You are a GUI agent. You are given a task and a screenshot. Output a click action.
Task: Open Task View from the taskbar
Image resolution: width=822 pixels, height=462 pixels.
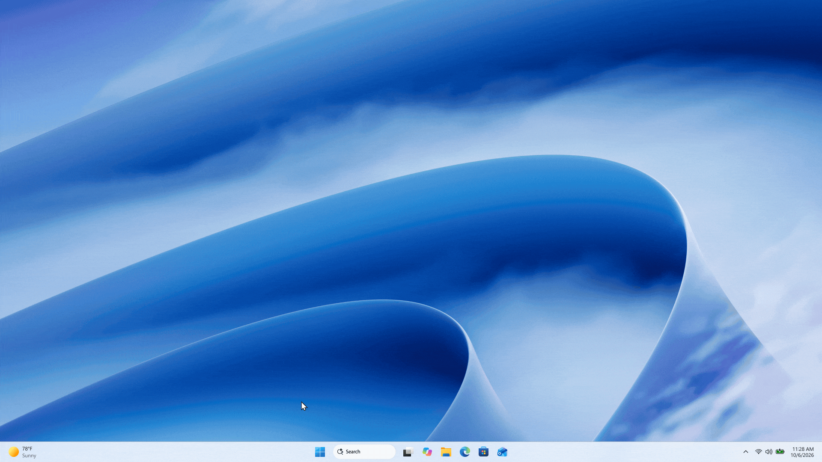pos(408,452)
